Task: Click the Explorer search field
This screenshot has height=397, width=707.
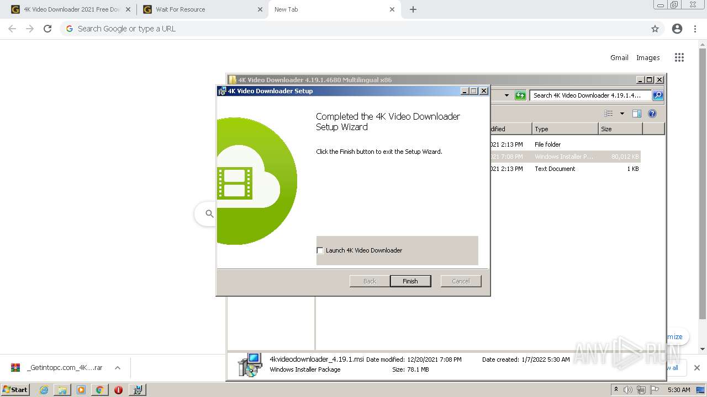Action: (x=590, y=95)
